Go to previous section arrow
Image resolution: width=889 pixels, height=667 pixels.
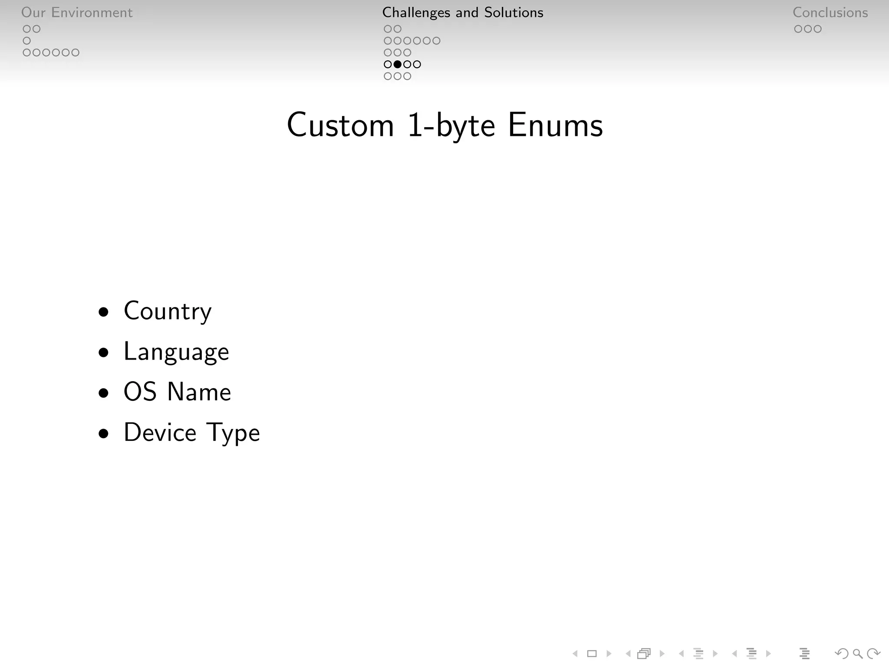point(734,654)
